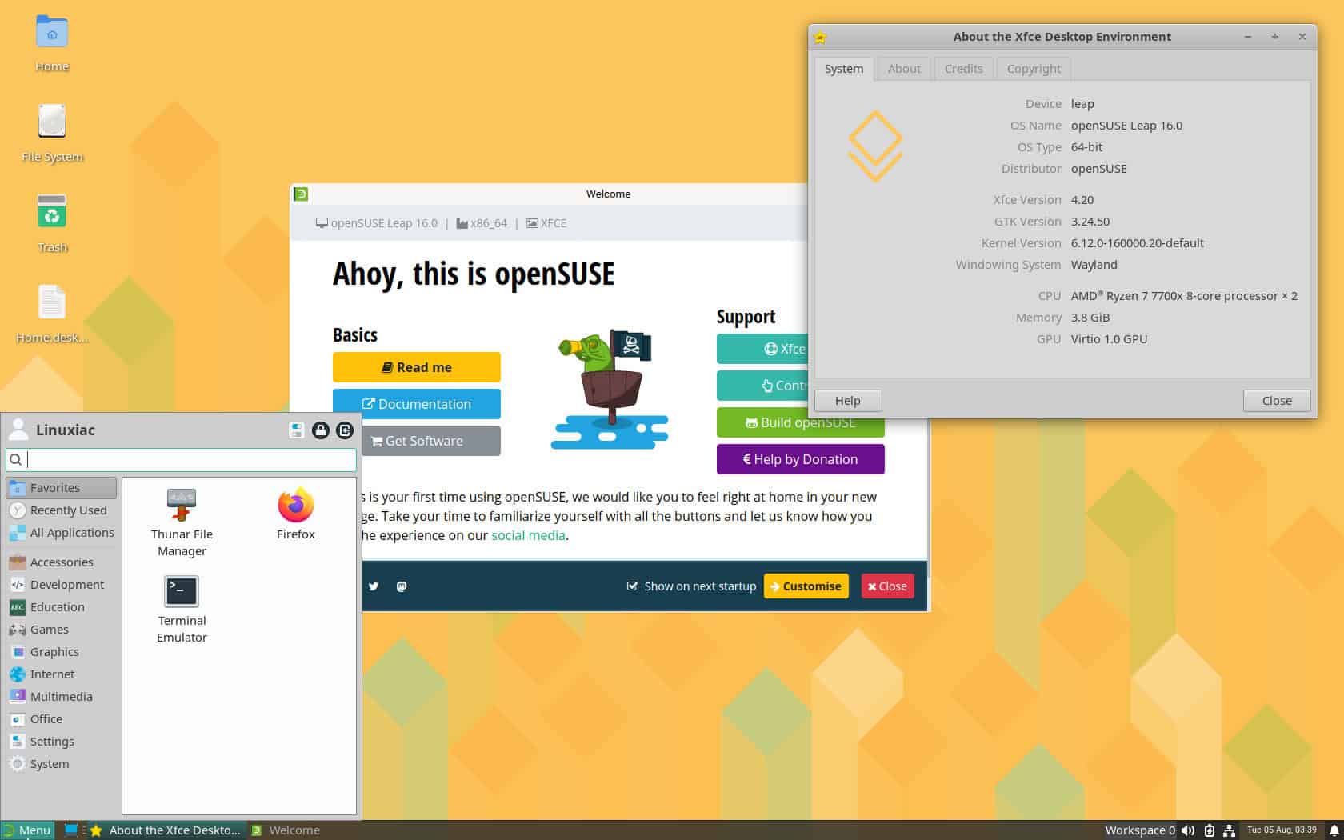Open the settings manager icon beside the username
The image size is (1344, 840).
point(296,430)
